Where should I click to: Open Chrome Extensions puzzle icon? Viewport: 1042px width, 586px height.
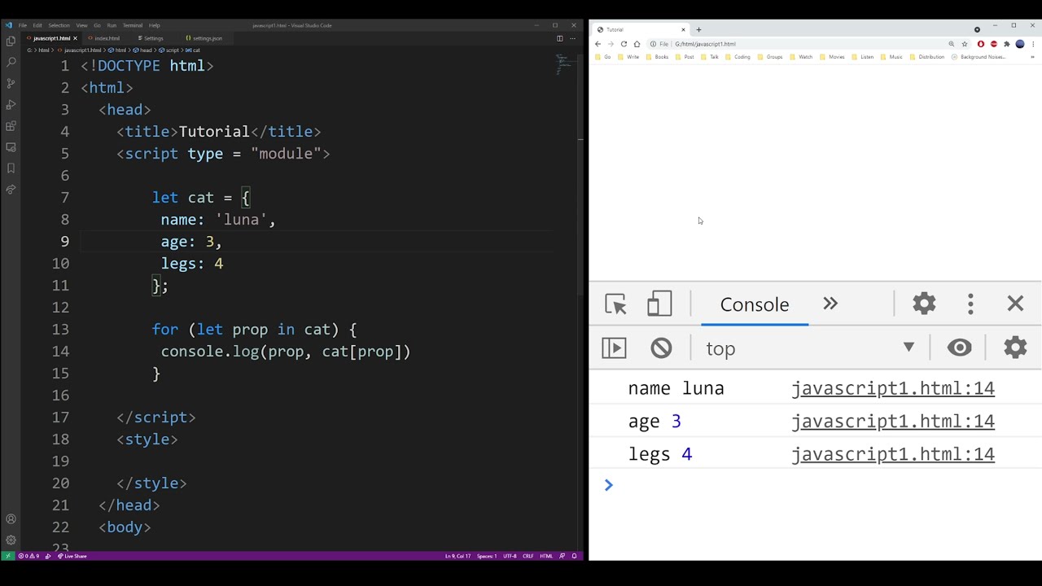click(x=1007, y=44)
